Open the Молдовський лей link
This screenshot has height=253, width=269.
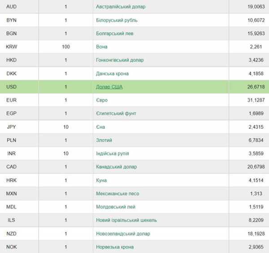click(116, 207)
